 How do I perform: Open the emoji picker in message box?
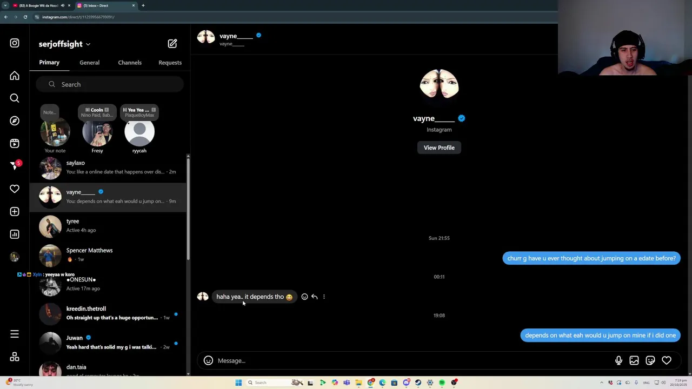208,361
